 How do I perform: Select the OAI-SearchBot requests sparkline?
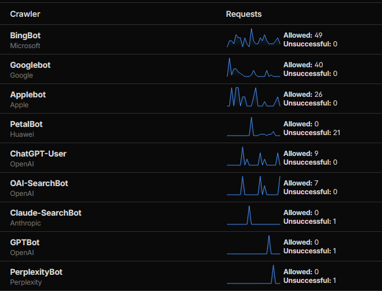pyautogui.click(x=253, y=187)
